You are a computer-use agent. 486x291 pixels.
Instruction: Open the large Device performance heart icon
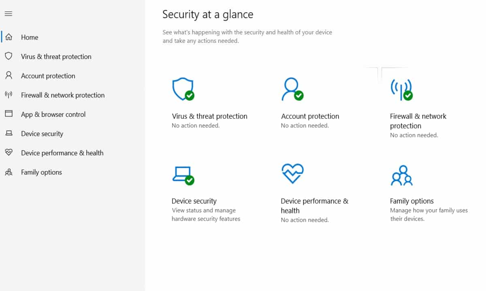coord(292,174)
